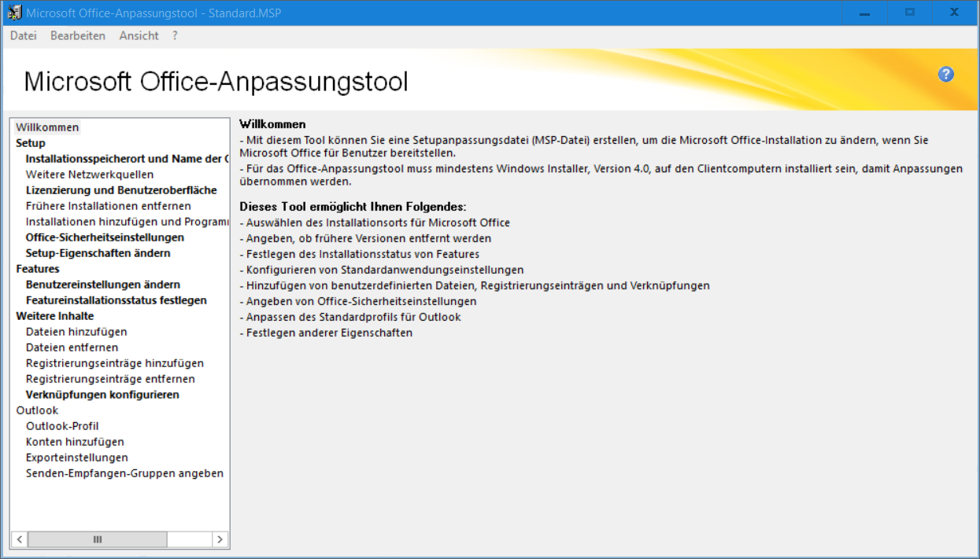Open Dateien hinzufügen
This screenshot has height=559, width=980.
click(x=76, y=332)
